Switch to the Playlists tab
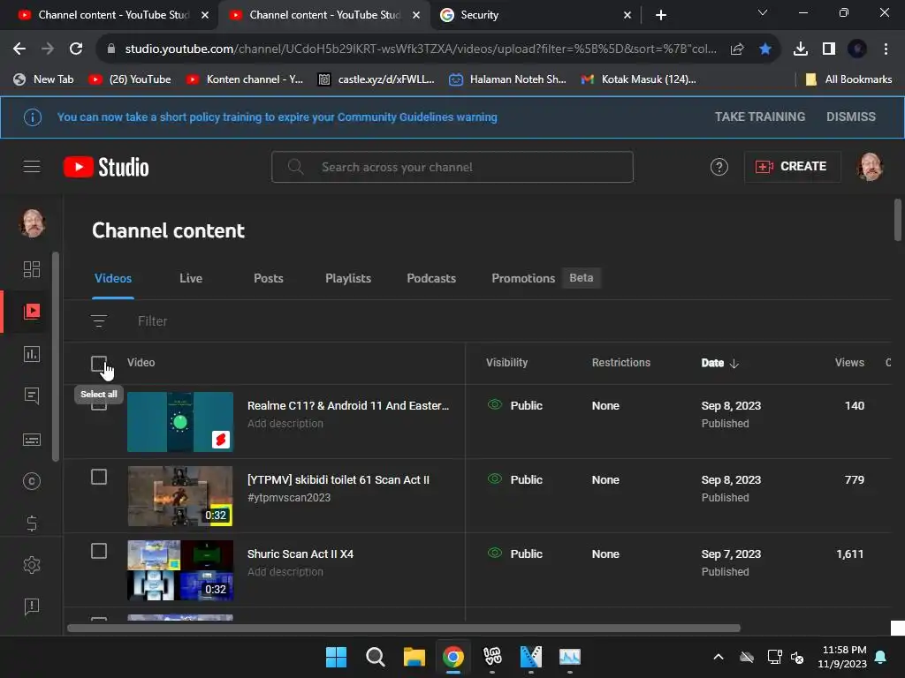Image resolution: width=905 pixels, height=678 pixels. tap(348, 278)
